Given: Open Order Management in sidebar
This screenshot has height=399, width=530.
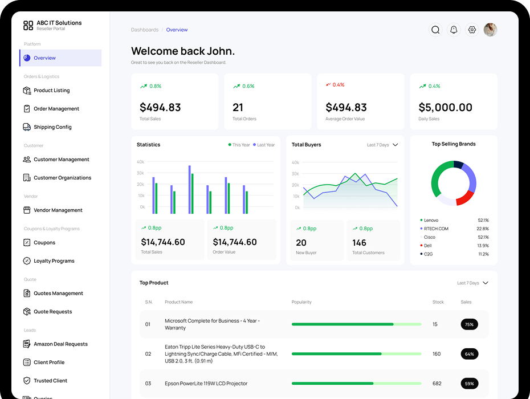Looking at the screenshot, I should point(56,109).
